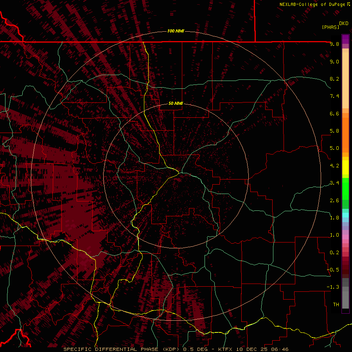Click the 1.0 legend value
This screenshot has height=352, width=352.
(x=334, y=235)
